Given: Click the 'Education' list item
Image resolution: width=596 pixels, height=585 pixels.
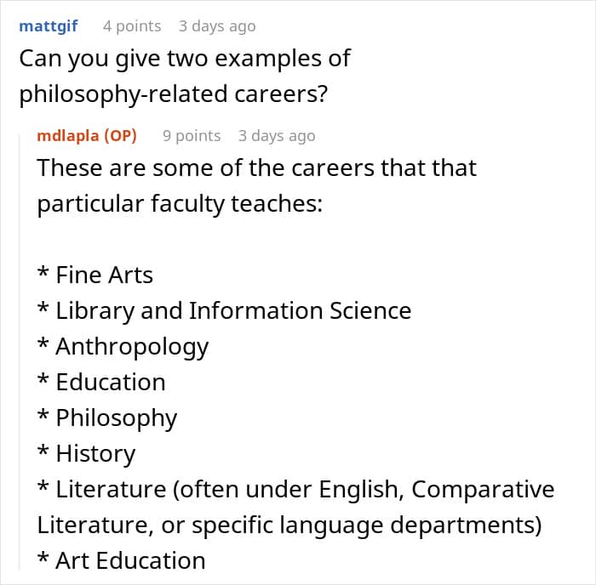Looking at the screenshot, I should click(101, 382).
